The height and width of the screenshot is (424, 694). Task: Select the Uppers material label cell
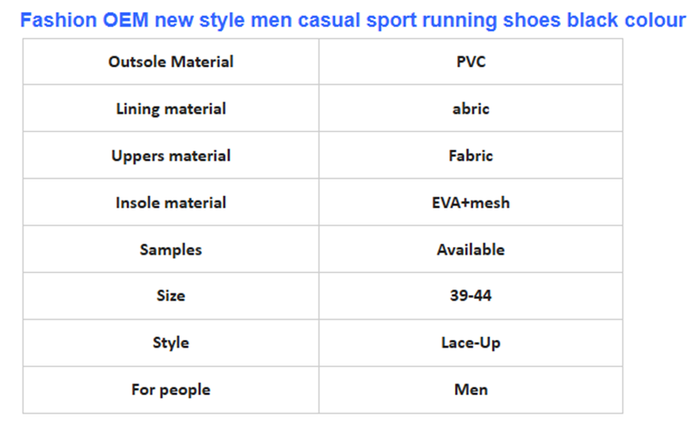click(171, 155)
